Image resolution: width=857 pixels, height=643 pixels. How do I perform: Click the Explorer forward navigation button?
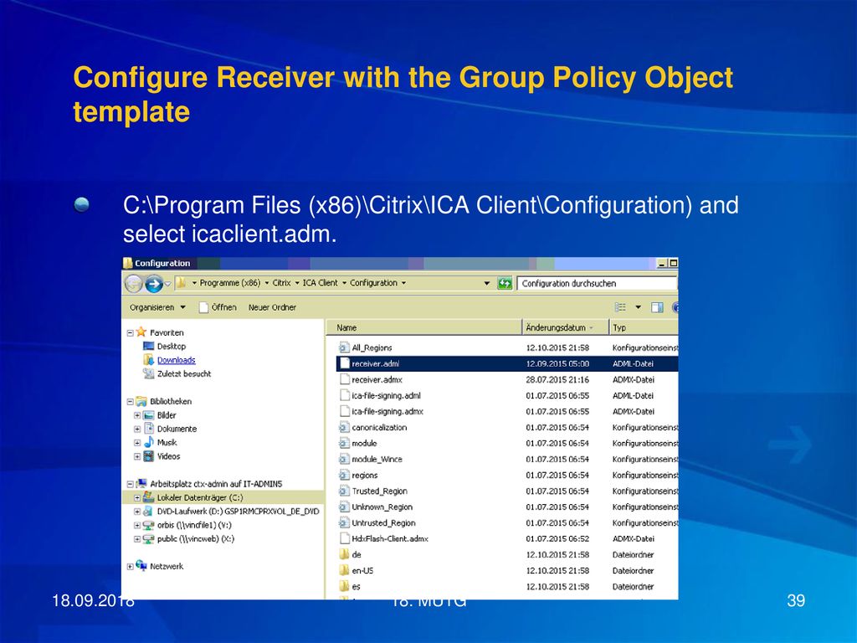(x=154, y=284)
